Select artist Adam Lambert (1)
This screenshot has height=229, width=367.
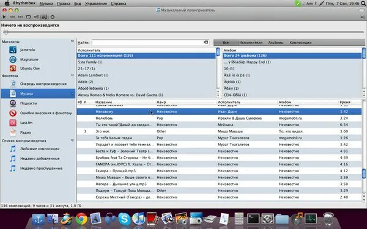[x=146, y=75]
